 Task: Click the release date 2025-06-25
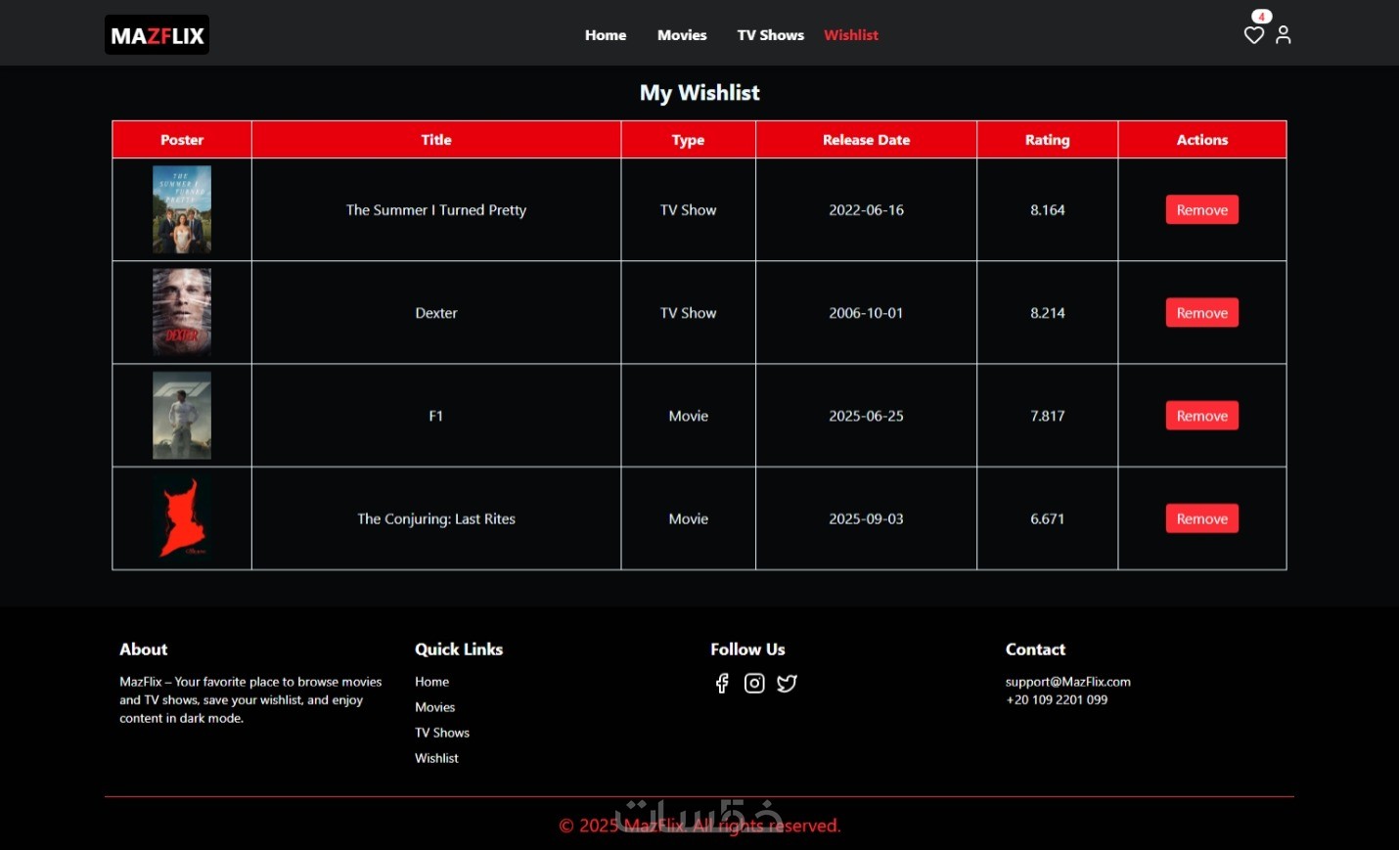point(866,416)
